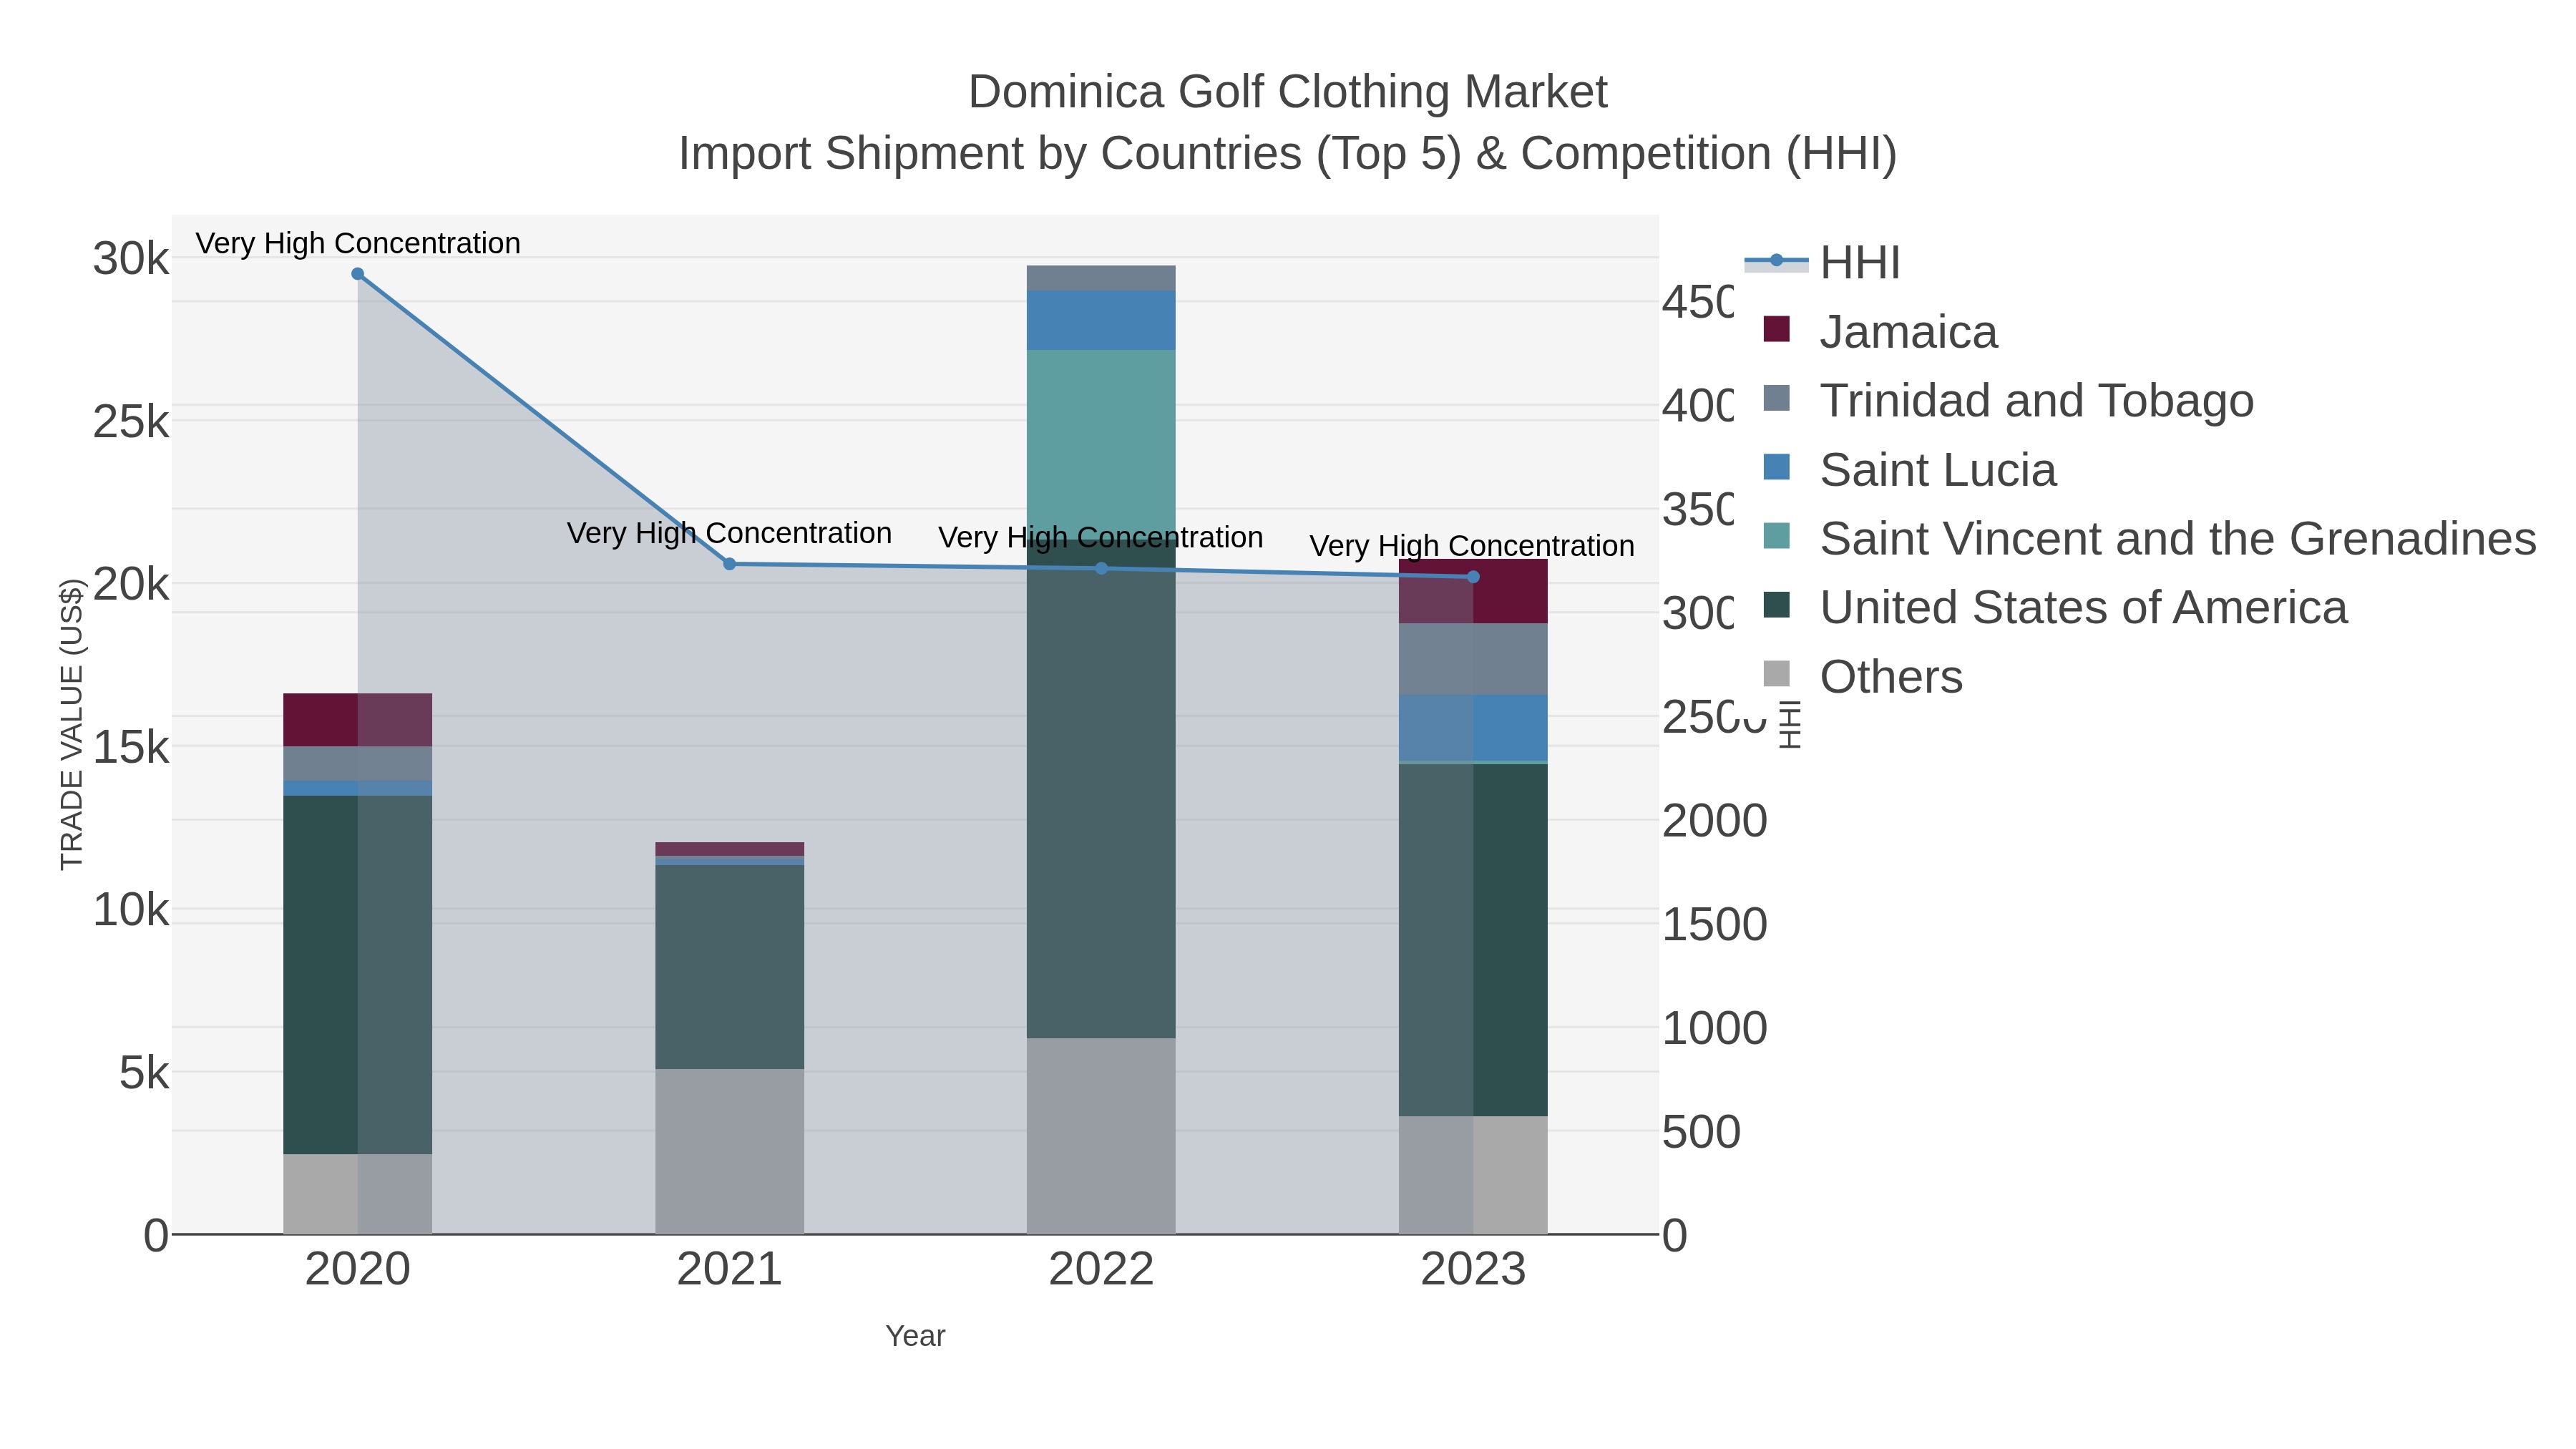
Task: Toggle the Others legend entry
Action: click(1853, 676)
